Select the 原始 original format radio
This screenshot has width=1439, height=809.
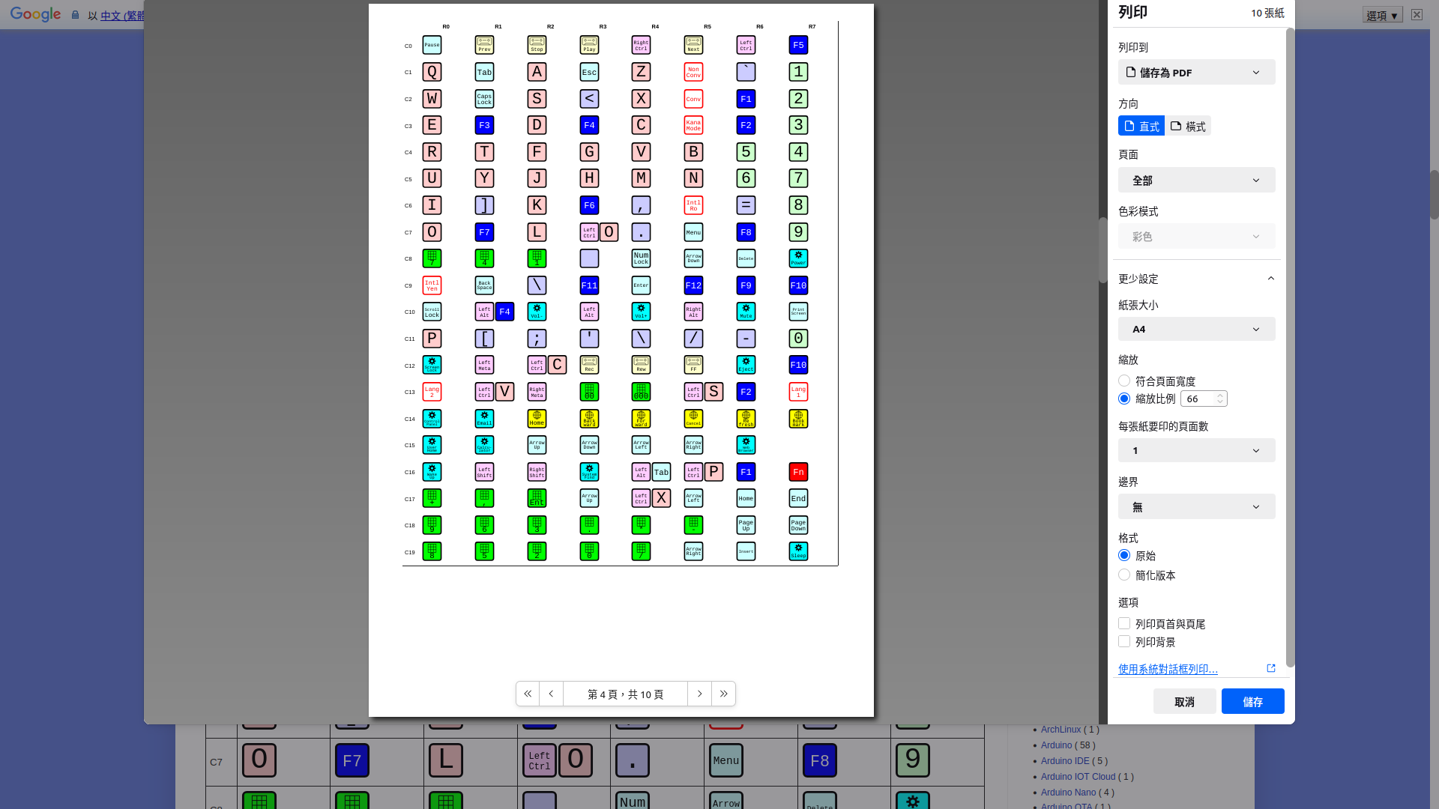click(x=1124, y=555)
